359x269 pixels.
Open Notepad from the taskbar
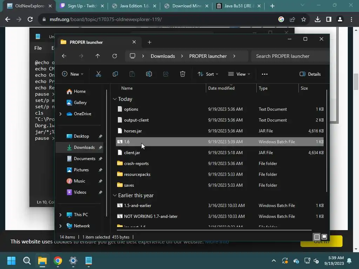point(89,261)
